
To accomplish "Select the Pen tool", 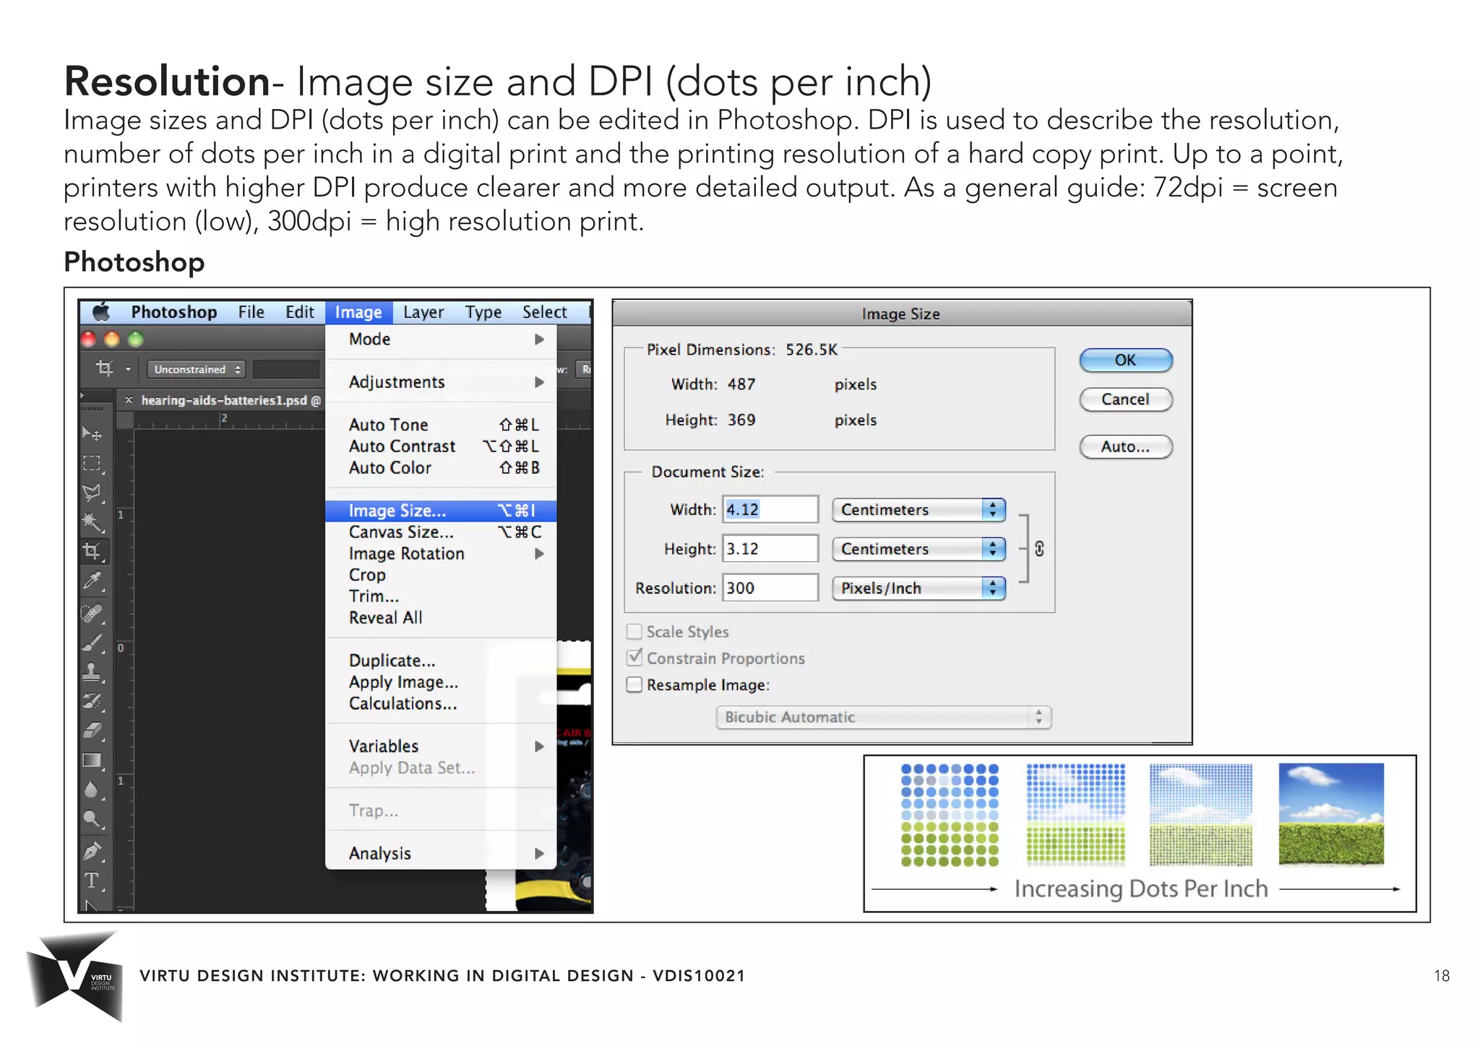I will click(x=92, y=852).
